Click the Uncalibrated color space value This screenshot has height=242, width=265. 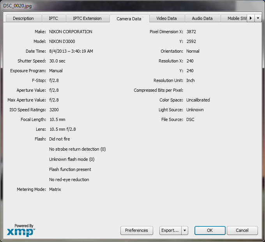[x=198, y=100]
